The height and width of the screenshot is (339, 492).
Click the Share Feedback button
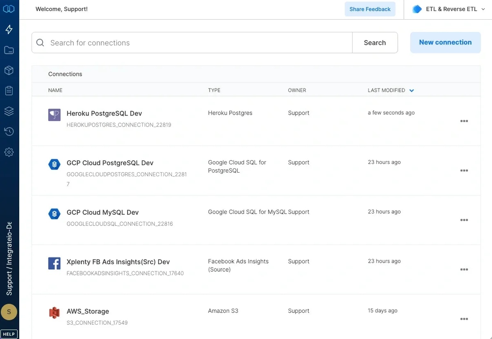[x=370, y=9]
